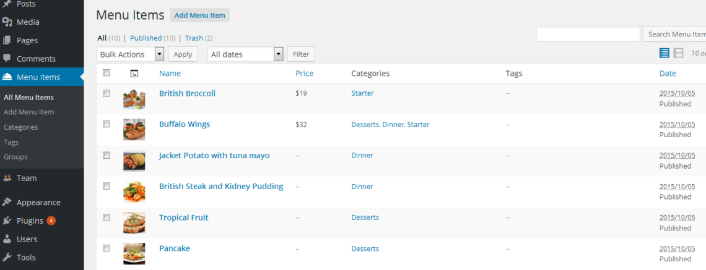Tick the select-all checkbox in header

point(107,73)
